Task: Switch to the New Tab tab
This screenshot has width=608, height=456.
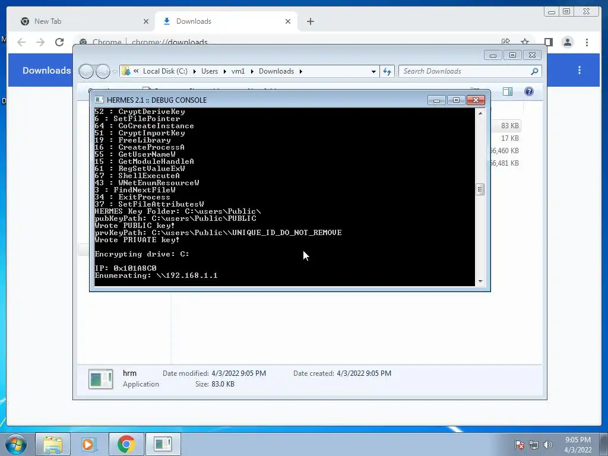Action: point(84,21)
